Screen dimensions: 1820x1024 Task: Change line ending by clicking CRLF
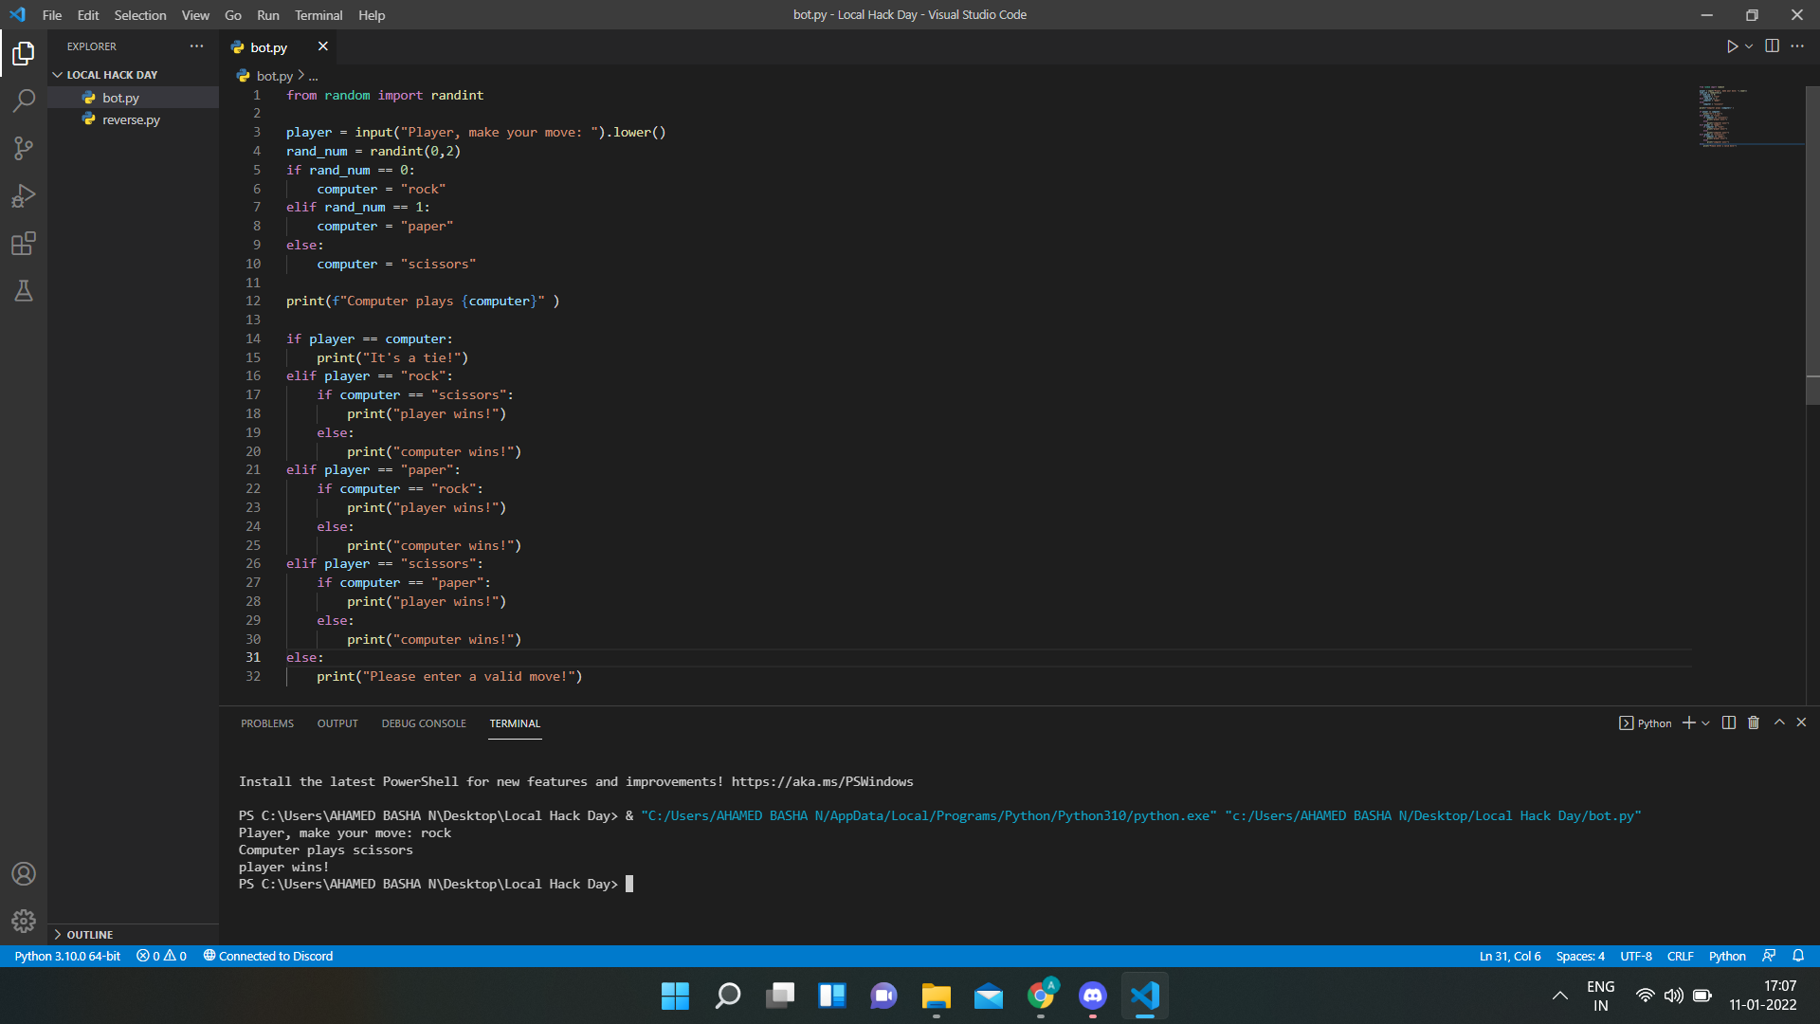click(1680, 956)
